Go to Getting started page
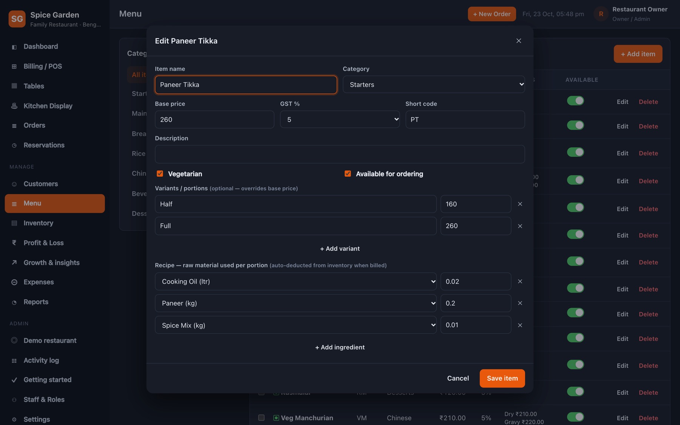This screenshot has width=680, height=425. click(55, 380)
